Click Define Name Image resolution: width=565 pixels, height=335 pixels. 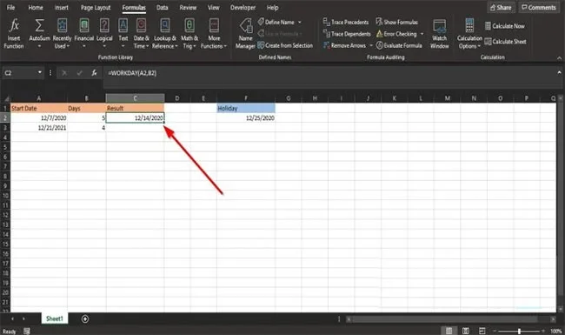(x=276, y=22)
